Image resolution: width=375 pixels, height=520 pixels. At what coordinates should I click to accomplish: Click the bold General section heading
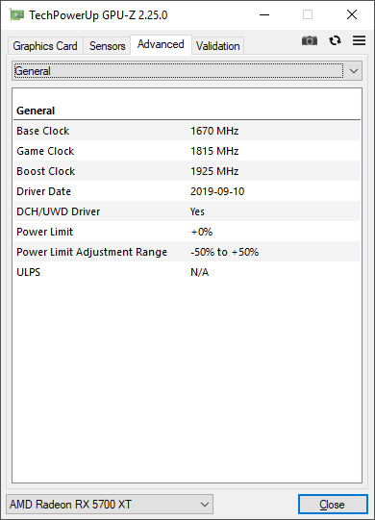click(36, 111)
